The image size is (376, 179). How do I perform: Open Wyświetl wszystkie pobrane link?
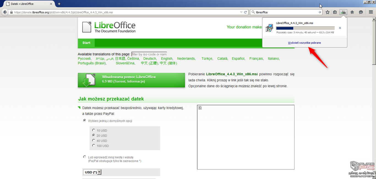click(304, 43)
